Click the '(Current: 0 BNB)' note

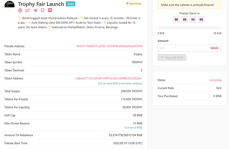point(133,127)
